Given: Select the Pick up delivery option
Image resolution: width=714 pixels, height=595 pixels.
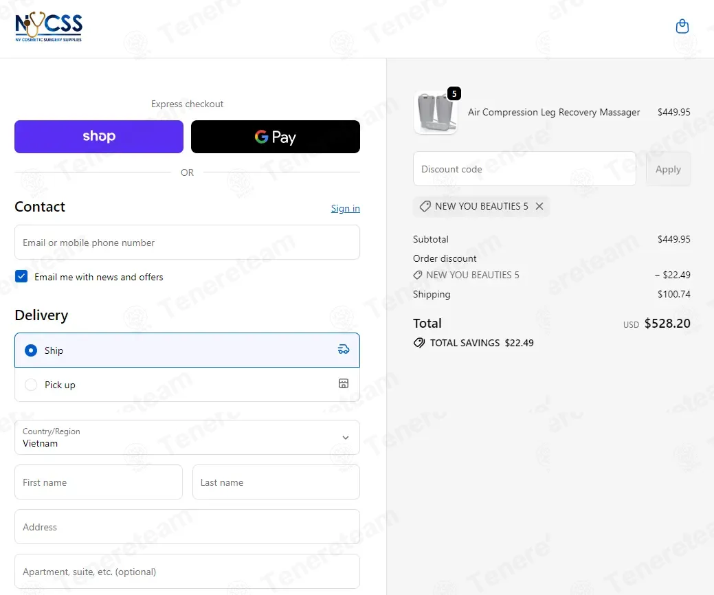Looking at the screenshot, I should coord(187,385).
